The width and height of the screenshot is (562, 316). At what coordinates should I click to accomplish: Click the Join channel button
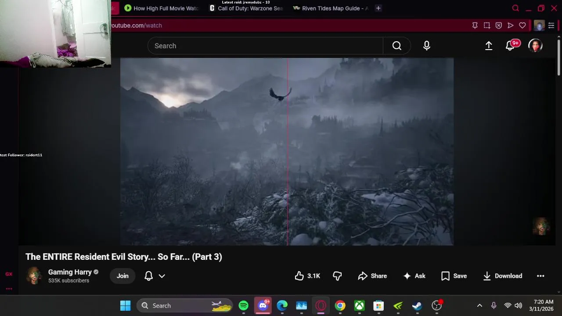pyautogui.click(x=122, y=276)
